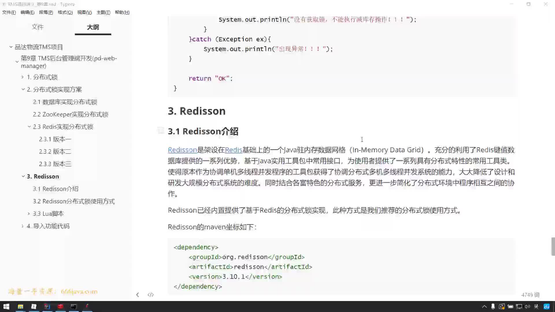Click the catch (Exception ex) code line
This screenshot has width=555, height=312.
[x=230, y=39]
